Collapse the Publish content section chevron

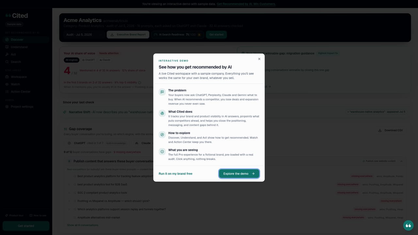tap(401, 161)
